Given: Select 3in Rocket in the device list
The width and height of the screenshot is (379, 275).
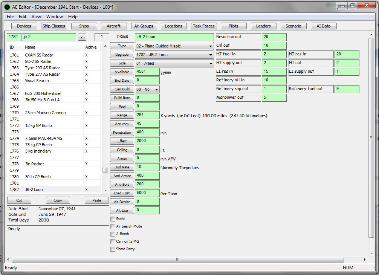Looking at the screenshot, I should 35,164.
